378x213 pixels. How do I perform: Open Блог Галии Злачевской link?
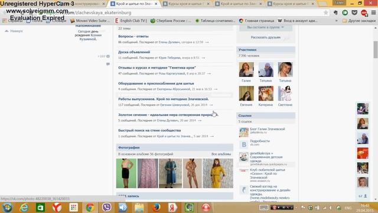(268, 129)
